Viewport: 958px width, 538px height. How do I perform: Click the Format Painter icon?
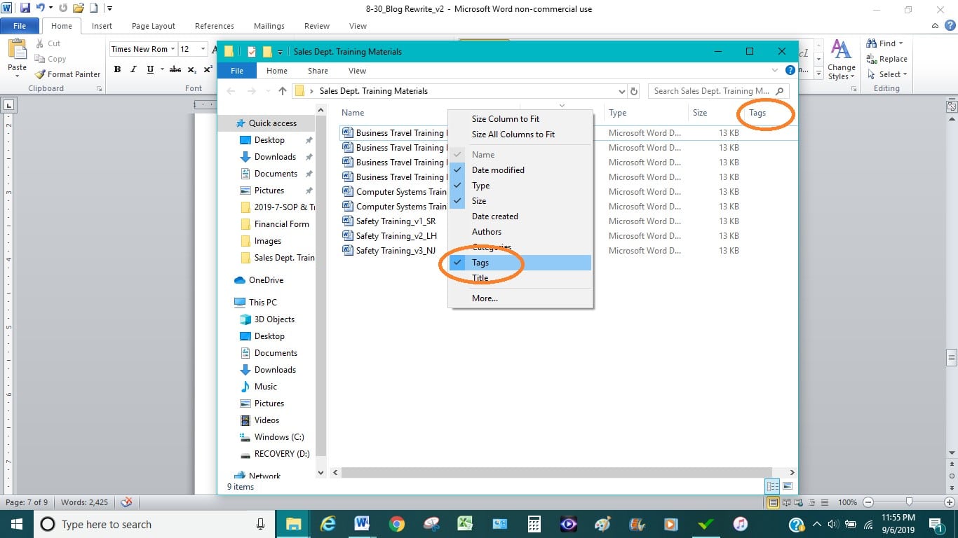tap(40, 74)
